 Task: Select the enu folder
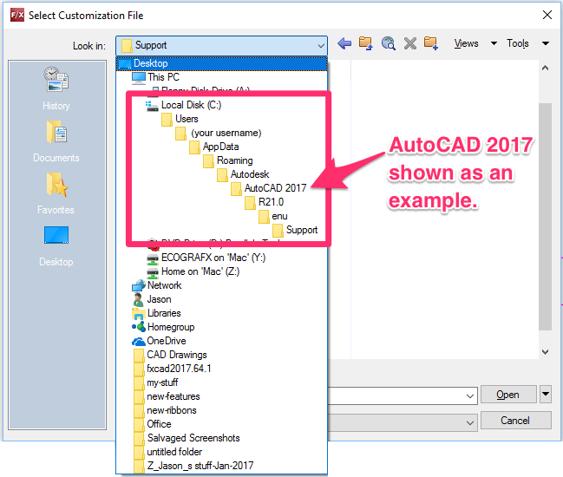click(x=273, y=216)
